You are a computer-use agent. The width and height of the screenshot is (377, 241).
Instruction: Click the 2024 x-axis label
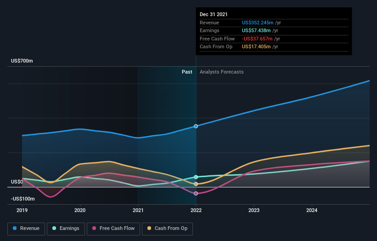(312, 210)
